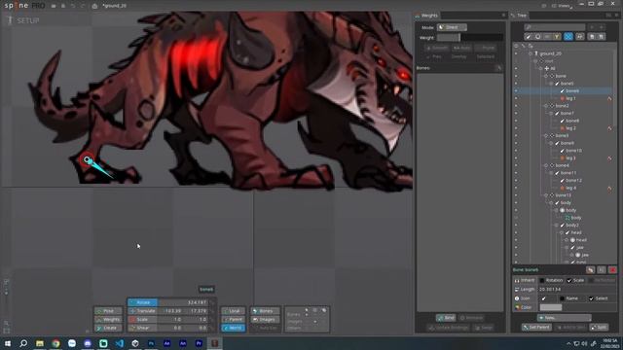This screenshot has height=350, width=623.
Task: Select the leg 2 slot in tree
Action: [x=570, y=128]
